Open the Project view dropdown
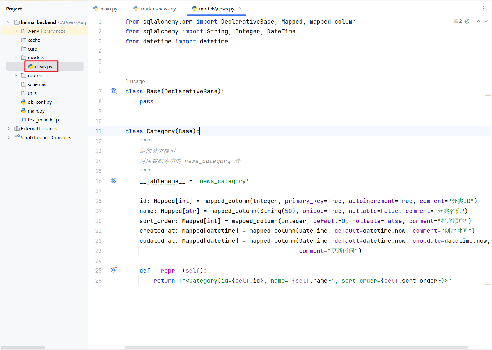This screenshot has height=350, width=492. [17, 9]
